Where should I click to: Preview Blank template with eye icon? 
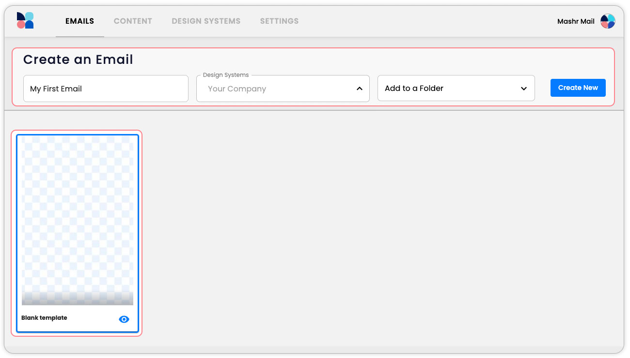click(x=124, y=319)
